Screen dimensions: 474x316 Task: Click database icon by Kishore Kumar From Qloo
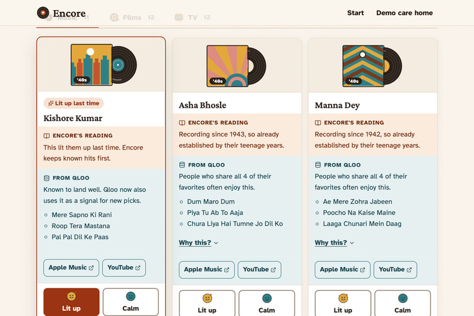(x=46, y=178)
